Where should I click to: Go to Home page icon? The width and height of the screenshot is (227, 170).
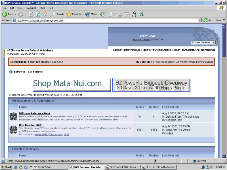[x=45, y=14]
